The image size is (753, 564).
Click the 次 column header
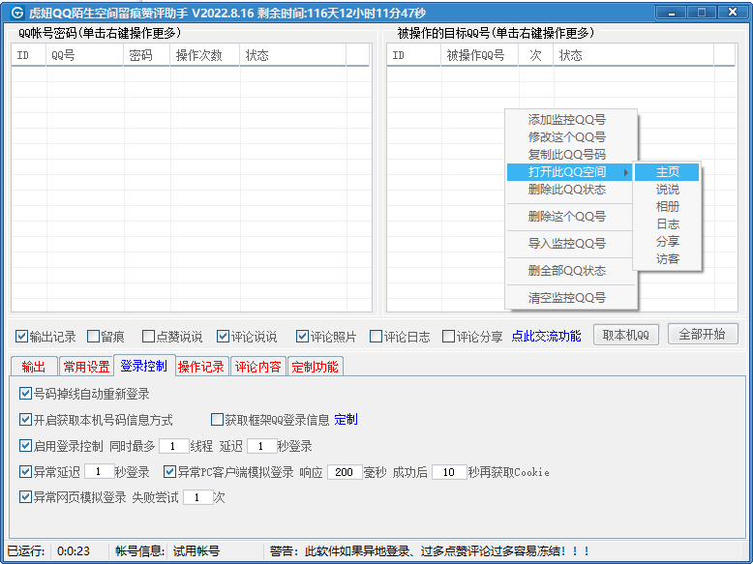click(536, 55)
